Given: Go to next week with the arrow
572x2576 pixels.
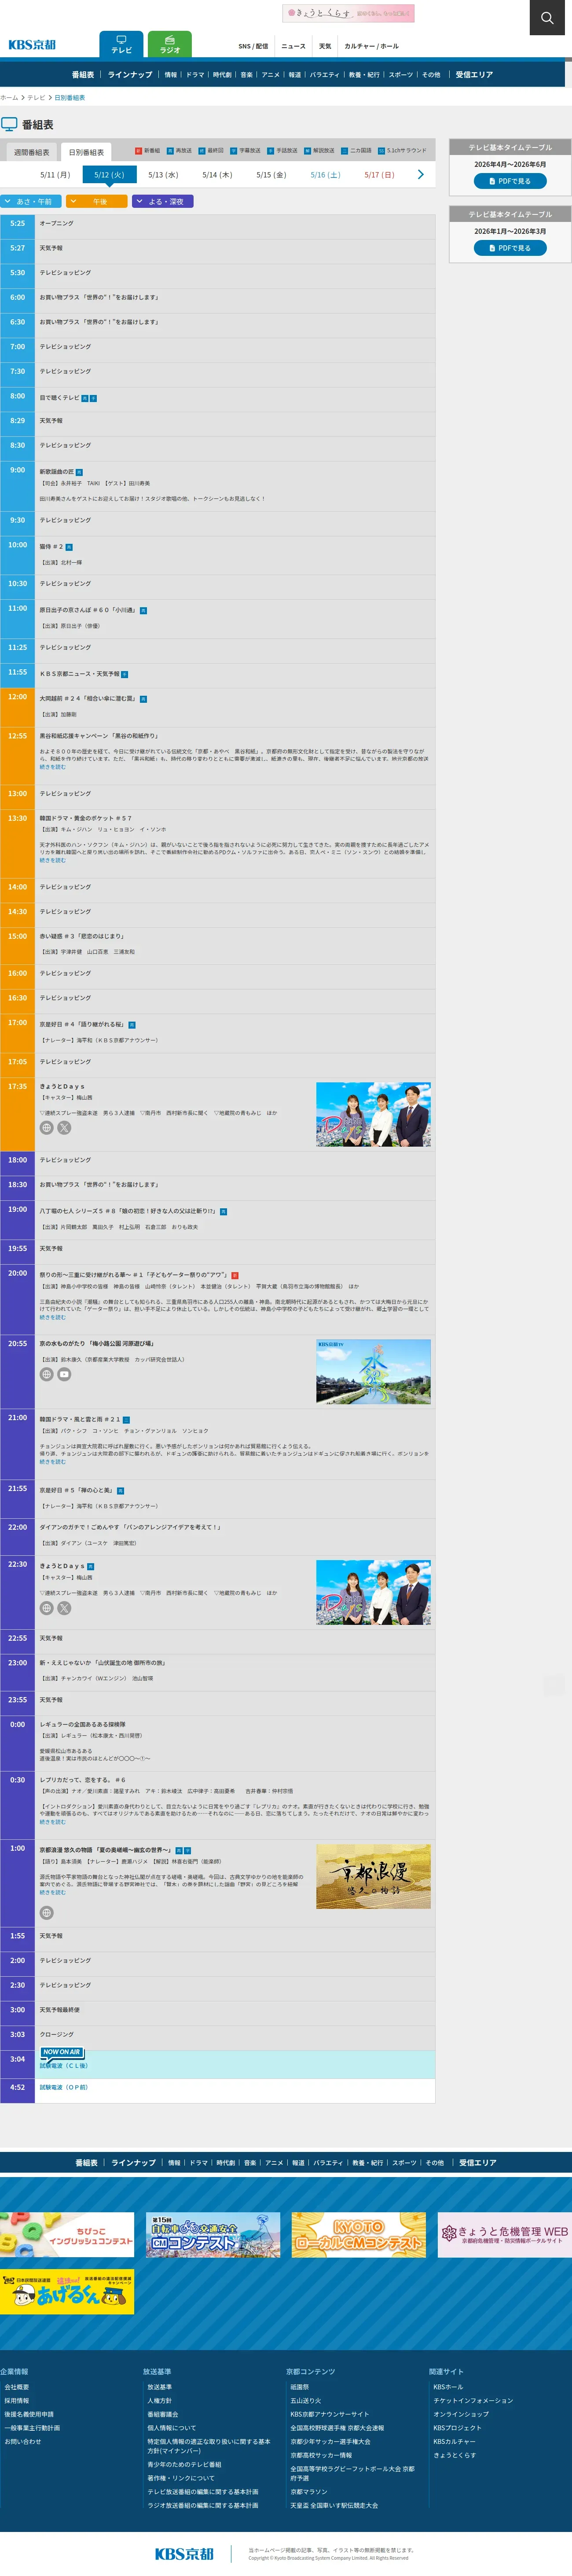Looking at the screenshot, I should click(x=420, y=174).
